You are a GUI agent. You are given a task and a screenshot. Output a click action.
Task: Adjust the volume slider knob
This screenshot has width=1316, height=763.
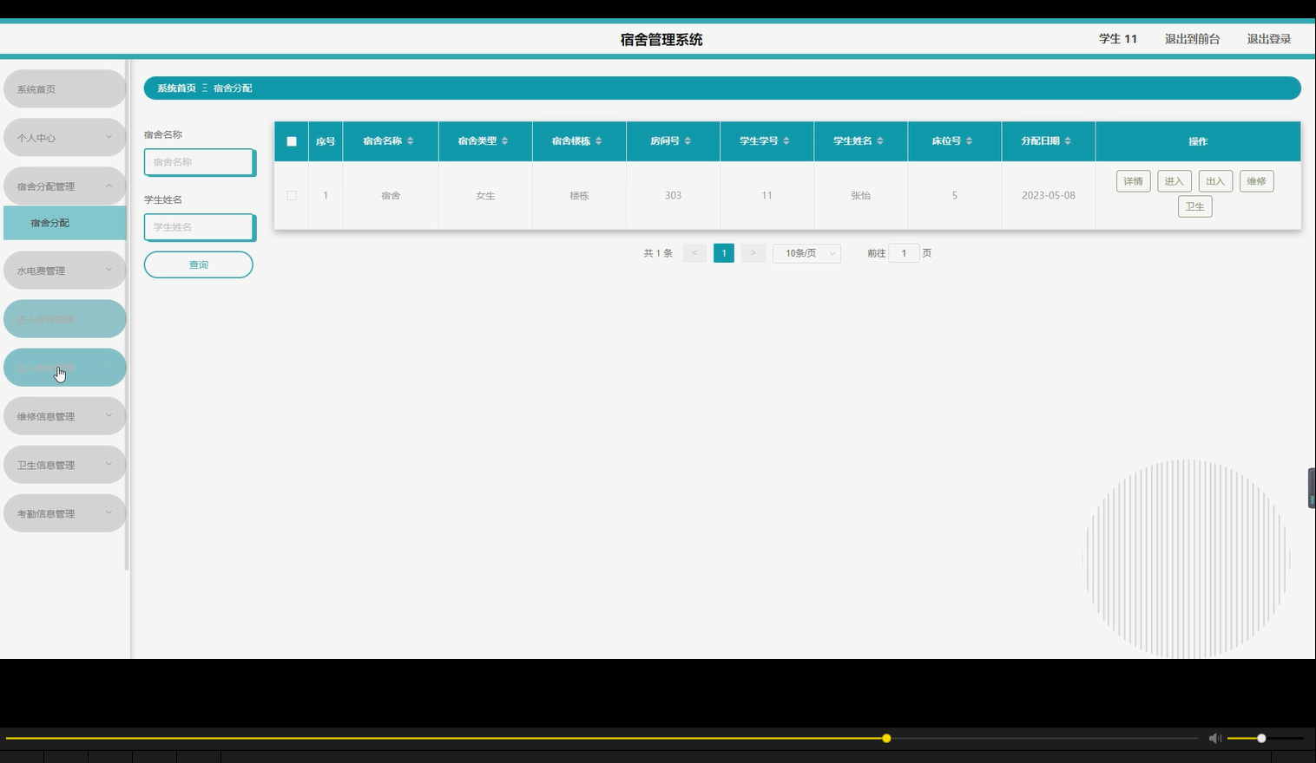(x=1261, y=739)
